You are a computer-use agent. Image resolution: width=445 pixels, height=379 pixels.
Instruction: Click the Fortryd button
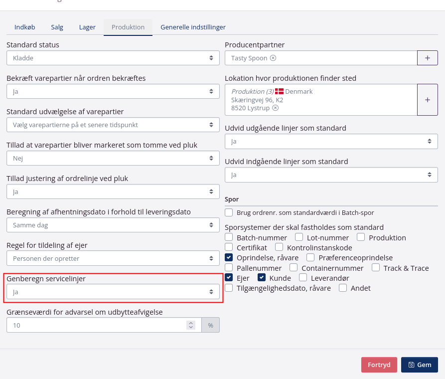pos(379,365)
